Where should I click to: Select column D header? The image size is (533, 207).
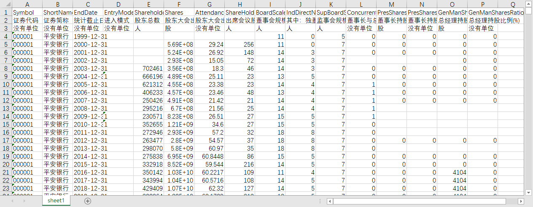(118, 4)
